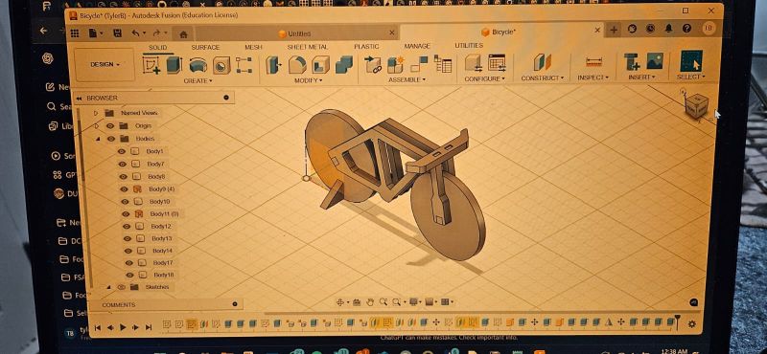
Task: Toggle visibility of Body9 (4)
Action: point(125,189)
